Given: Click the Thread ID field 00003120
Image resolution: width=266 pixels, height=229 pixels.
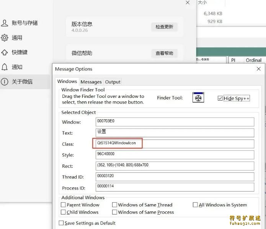Looking at the screenshot, I should (175, 177).
